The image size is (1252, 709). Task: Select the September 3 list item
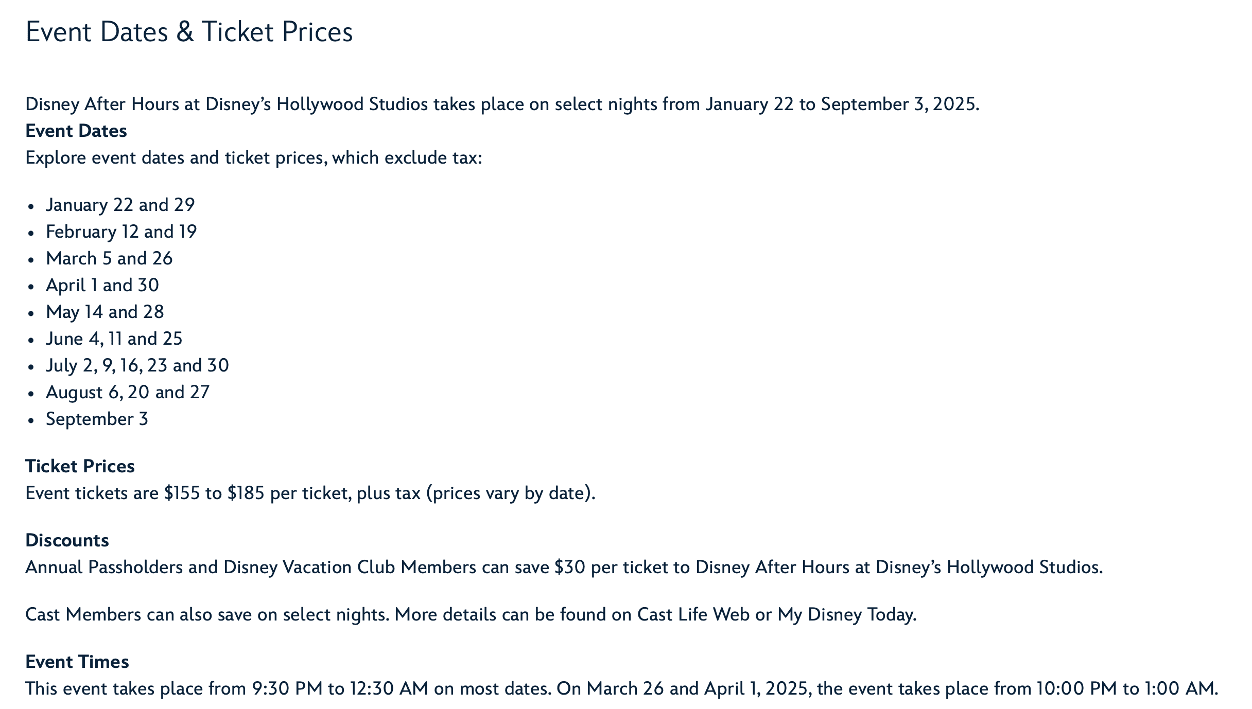[97, 419]
